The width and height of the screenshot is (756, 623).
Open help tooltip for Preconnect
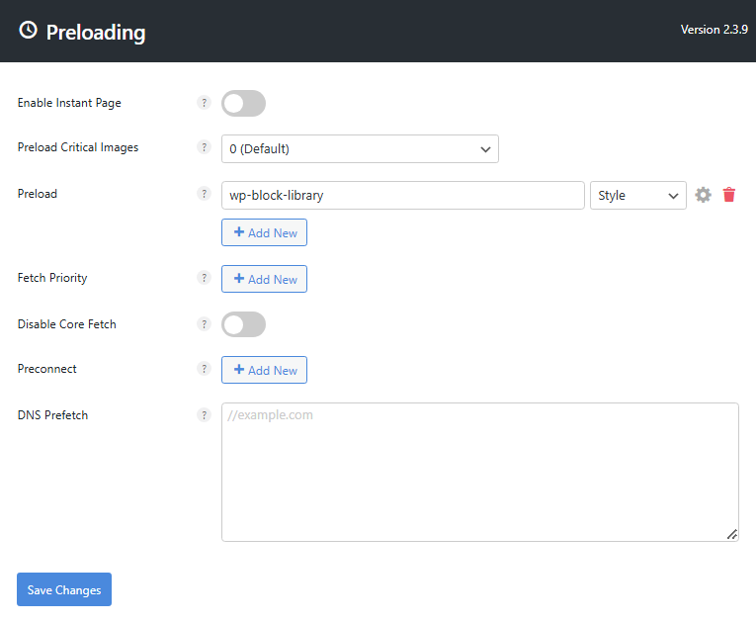pyautogui.click(x=204, y=369)
